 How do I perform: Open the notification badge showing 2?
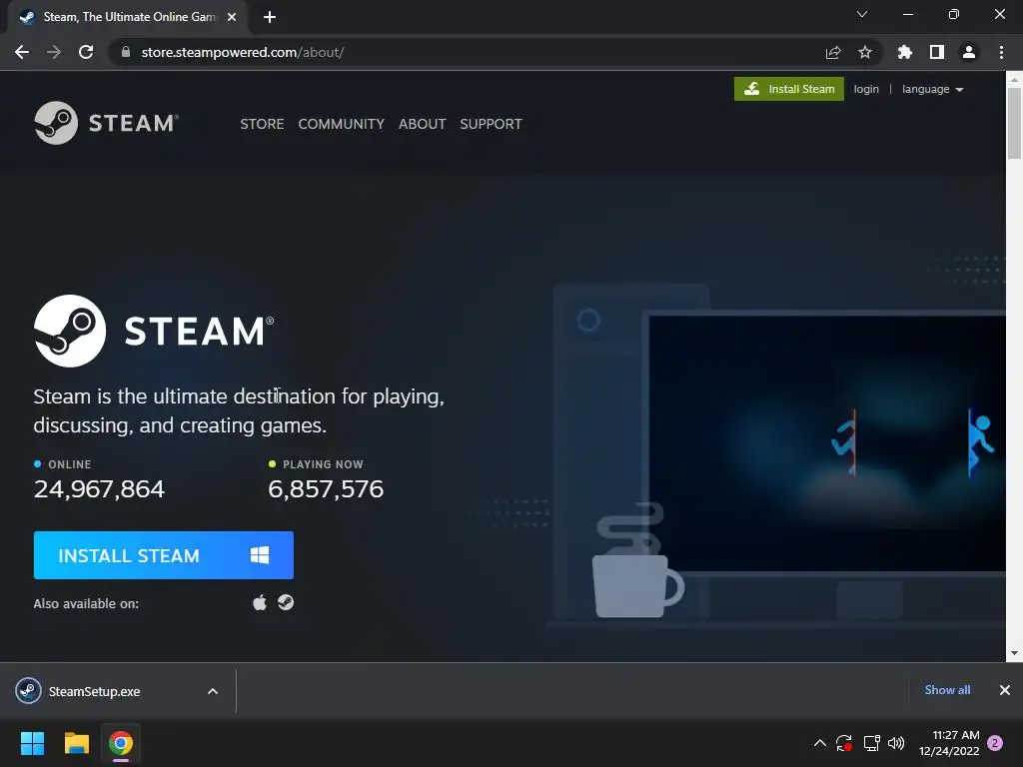995,743
